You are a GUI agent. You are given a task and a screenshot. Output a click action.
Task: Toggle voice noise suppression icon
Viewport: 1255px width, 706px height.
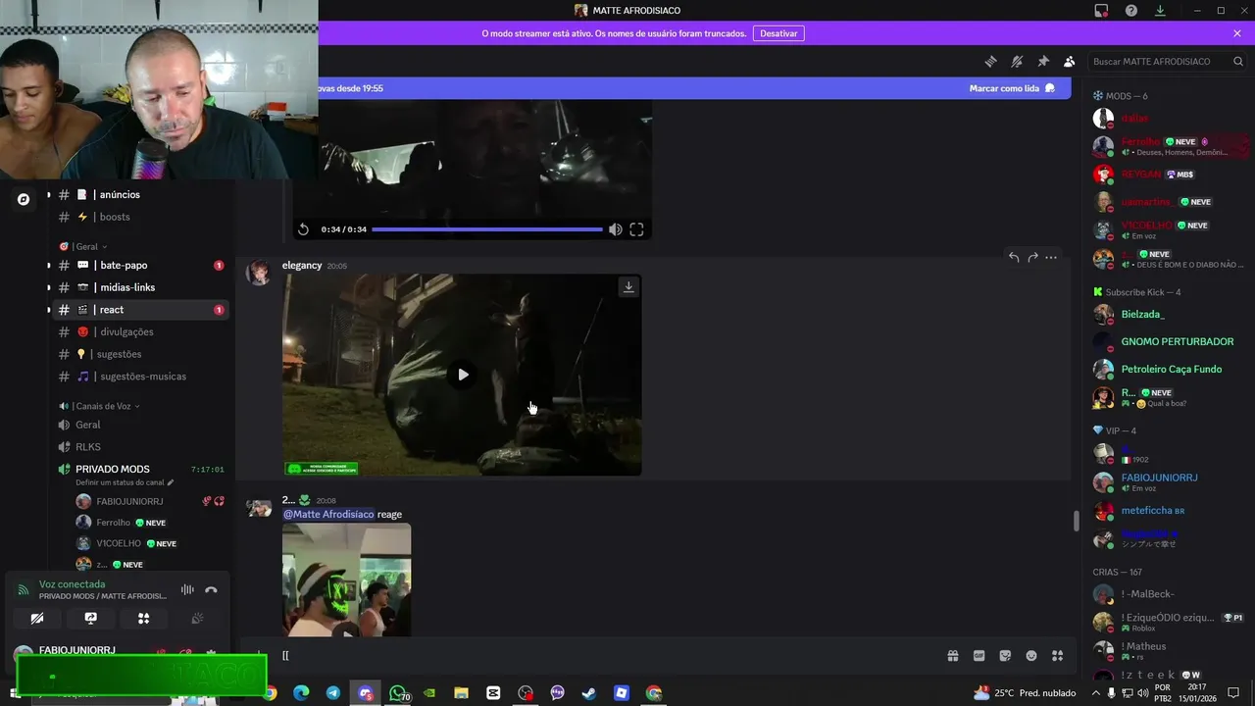(x=187, y=590)
